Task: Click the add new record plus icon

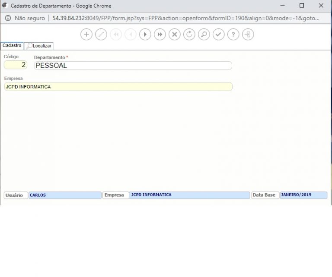Action: [x=86, y=35]
